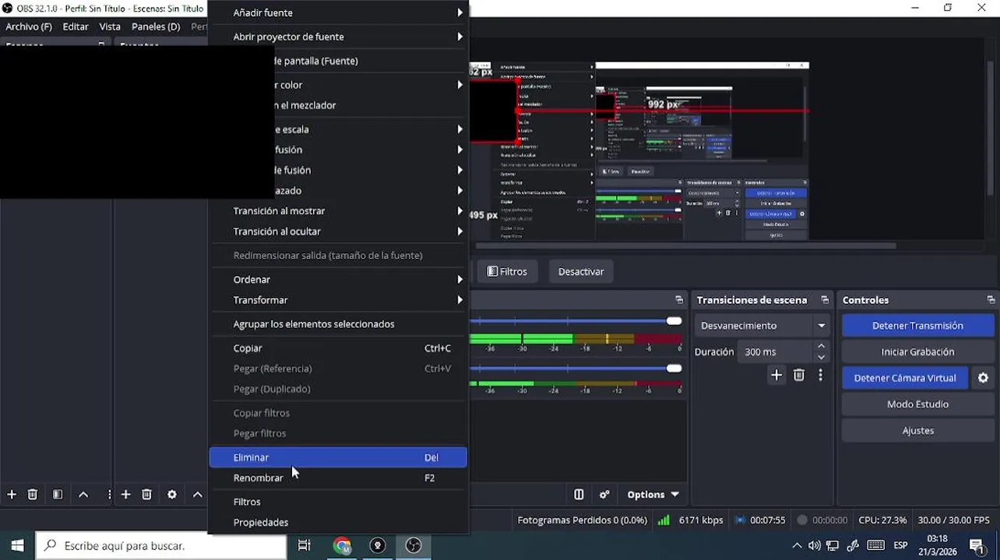Expand the Transformar submenu
This screenshot has height=560, width=1000.
(339, 300)
